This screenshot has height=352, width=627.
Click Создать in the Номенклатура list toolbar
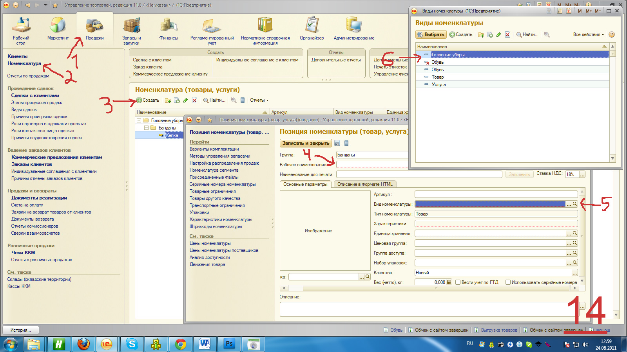tap(148, 100)
